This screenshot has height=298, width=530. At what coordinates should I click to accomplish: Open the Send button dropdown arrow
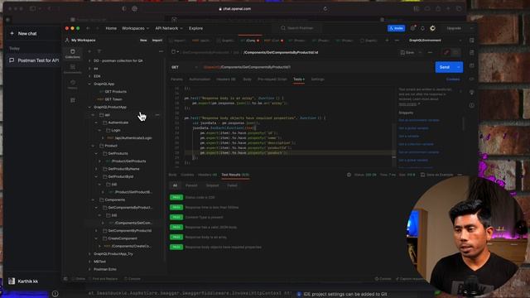pyautogui.click(x=458, y=67)
